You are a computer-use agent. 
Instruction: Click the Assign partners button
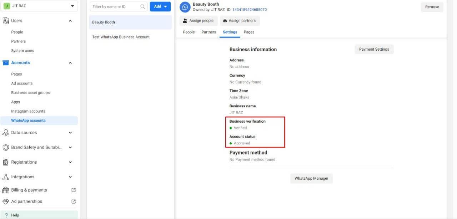click(x=240, y=21)
